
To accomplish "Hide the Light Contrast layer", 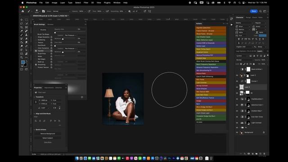I will (237, 123).
